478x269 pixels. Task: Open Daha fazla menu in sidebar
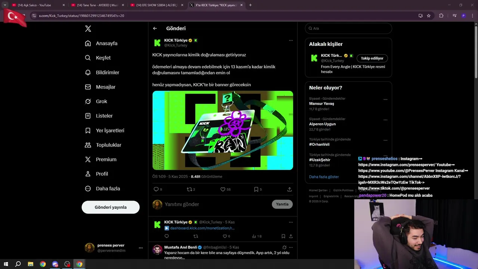[x=102, y=189]
